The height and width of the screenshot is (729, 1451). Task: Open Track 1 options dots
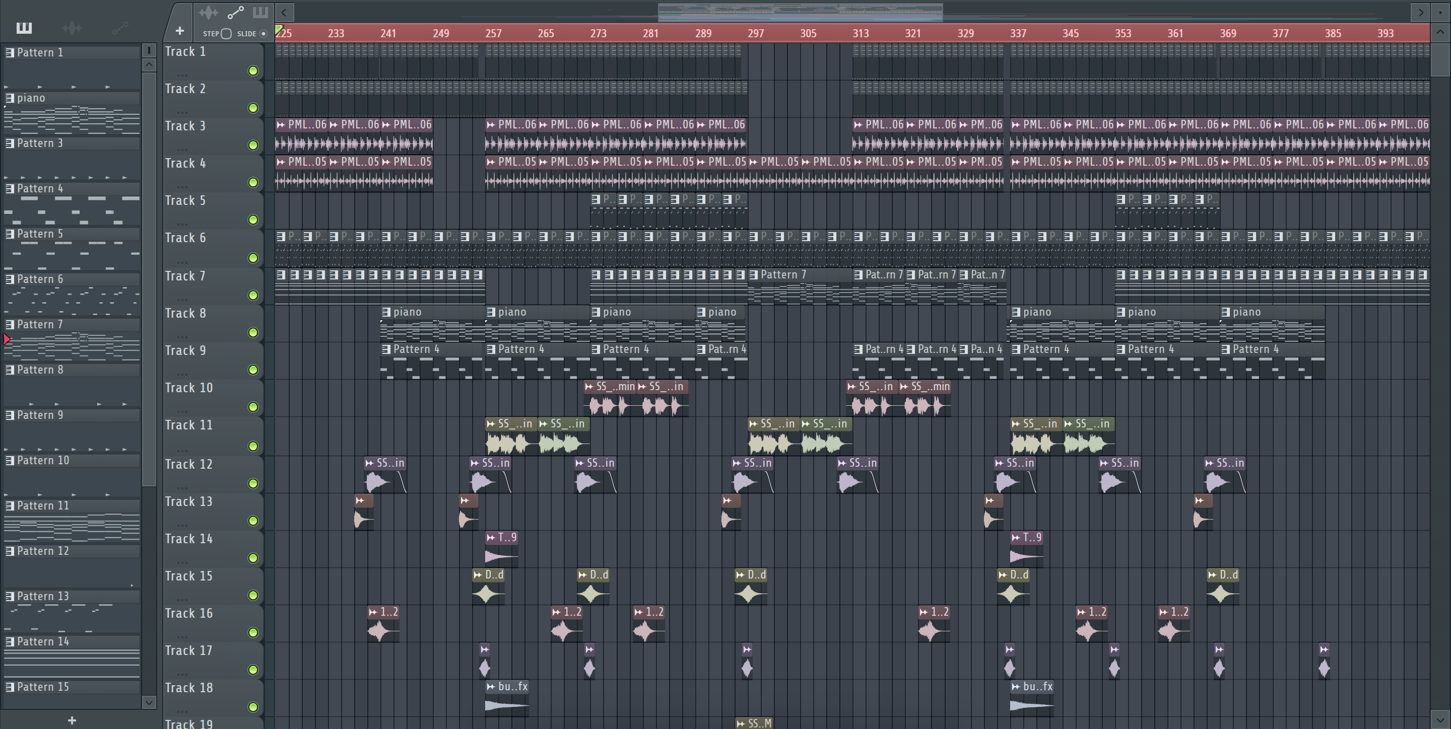[181, 75]
